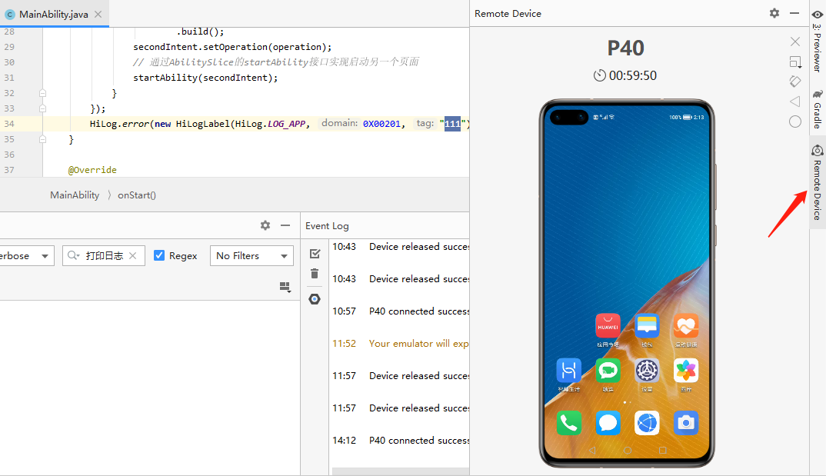Close the MainAbility.java tab
826x476 pixels.
click(98, 14)
